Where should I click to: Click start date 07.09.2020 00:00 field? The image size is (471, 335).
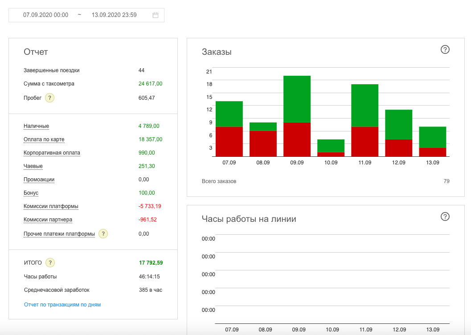(x=45, y=15)
